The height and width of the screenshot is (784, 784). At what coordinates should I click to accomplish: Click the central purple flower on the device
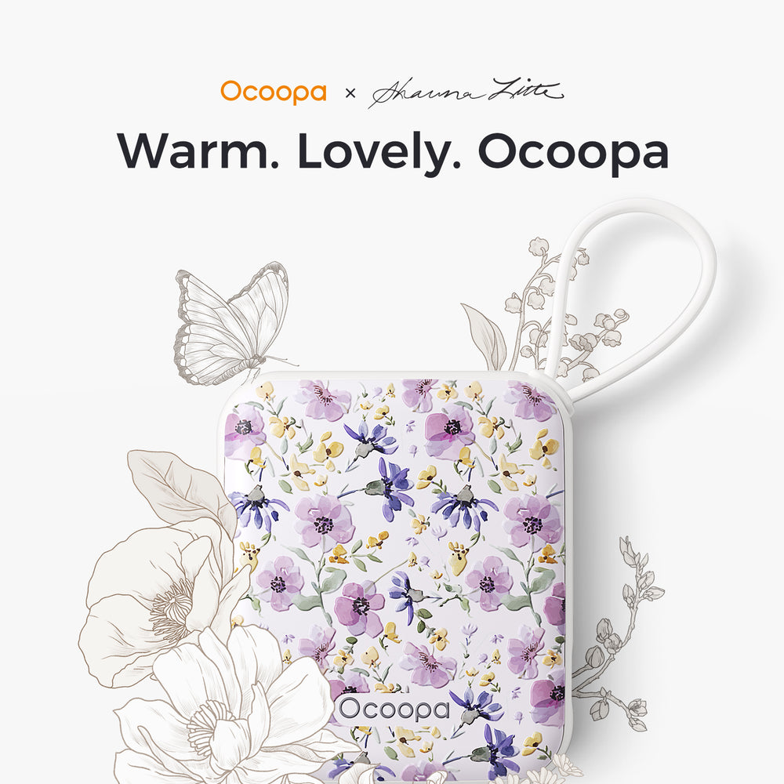pos(324,521)
